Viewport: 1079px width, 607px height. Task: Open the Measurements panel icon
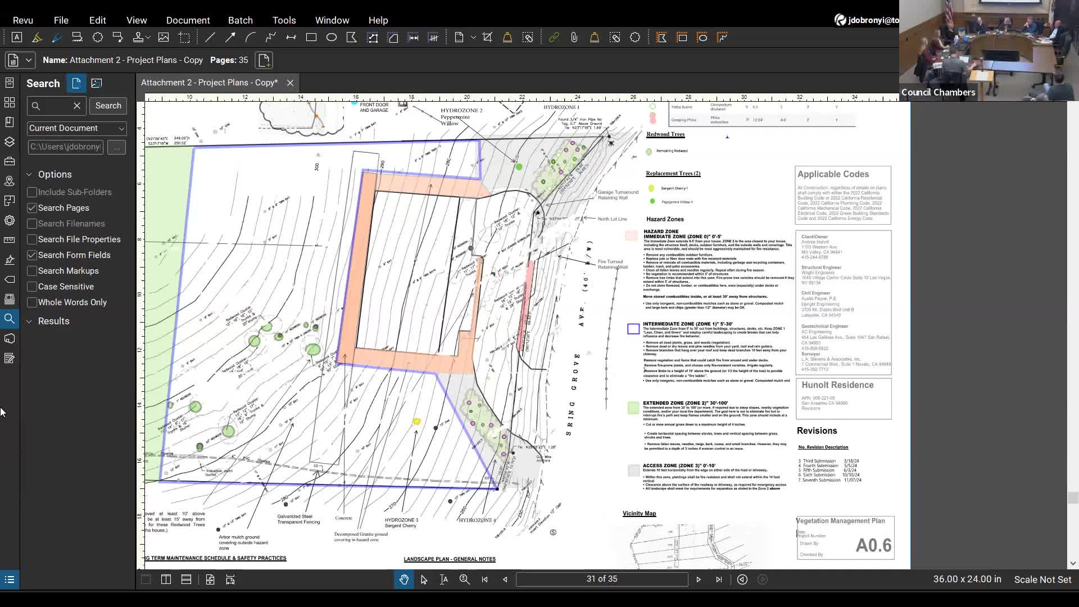point(10,240)
